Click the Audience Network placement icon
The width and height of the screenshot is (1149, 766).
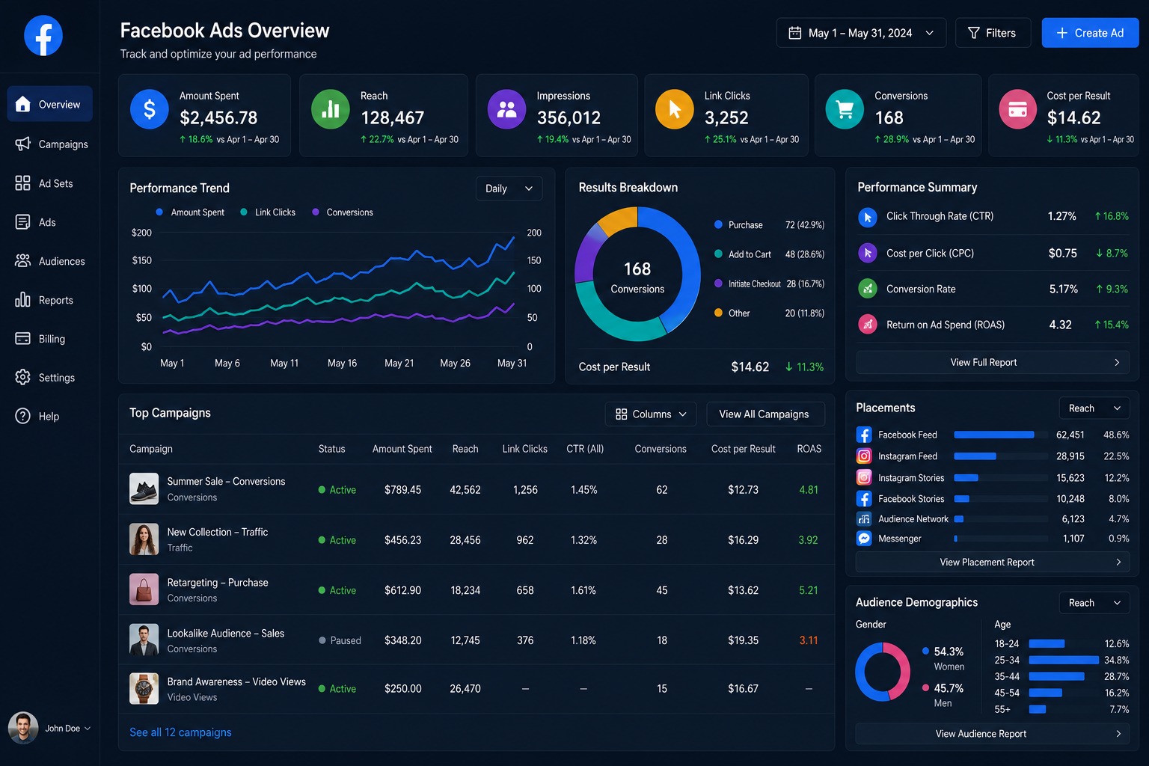click(x=864, y=519)
